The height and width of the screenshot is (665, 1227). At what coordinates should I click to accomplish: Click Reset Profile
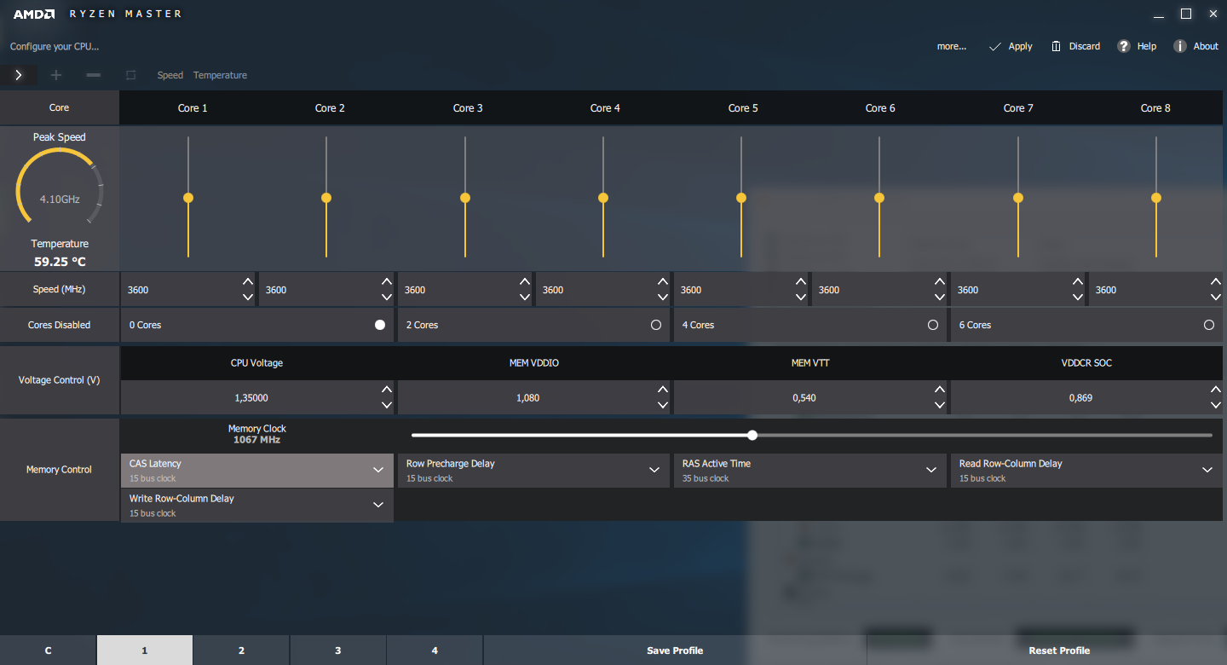point(1059,651)
